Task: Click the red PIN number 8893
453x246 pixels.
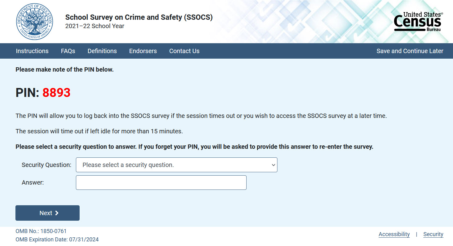Action: click(56, 93)
